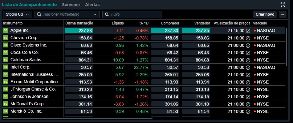Sort by the % 1D column header
Image resolution: width=293 pixels, height=123 pixels.
point(144,23)
